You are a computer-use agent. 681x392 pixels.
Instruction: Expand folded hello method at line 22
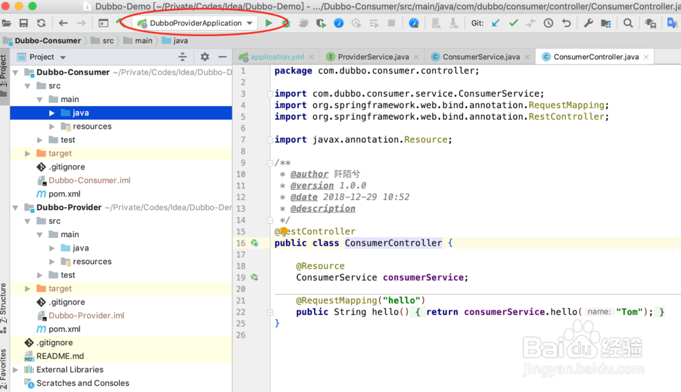[x=270, y=312]
